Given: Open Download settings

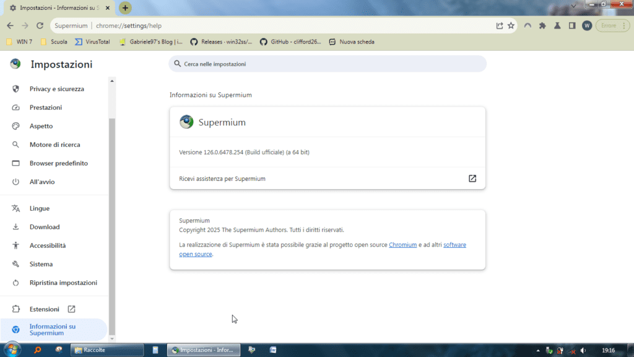Looking at the screenshot, I should [x=54, y=227].
